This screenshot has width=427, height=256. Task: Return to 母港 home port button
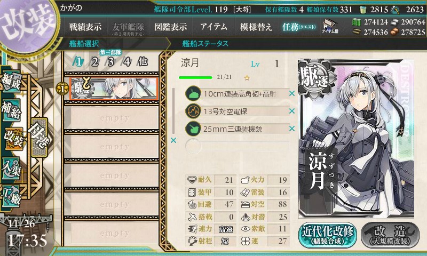tap(39, 137)
